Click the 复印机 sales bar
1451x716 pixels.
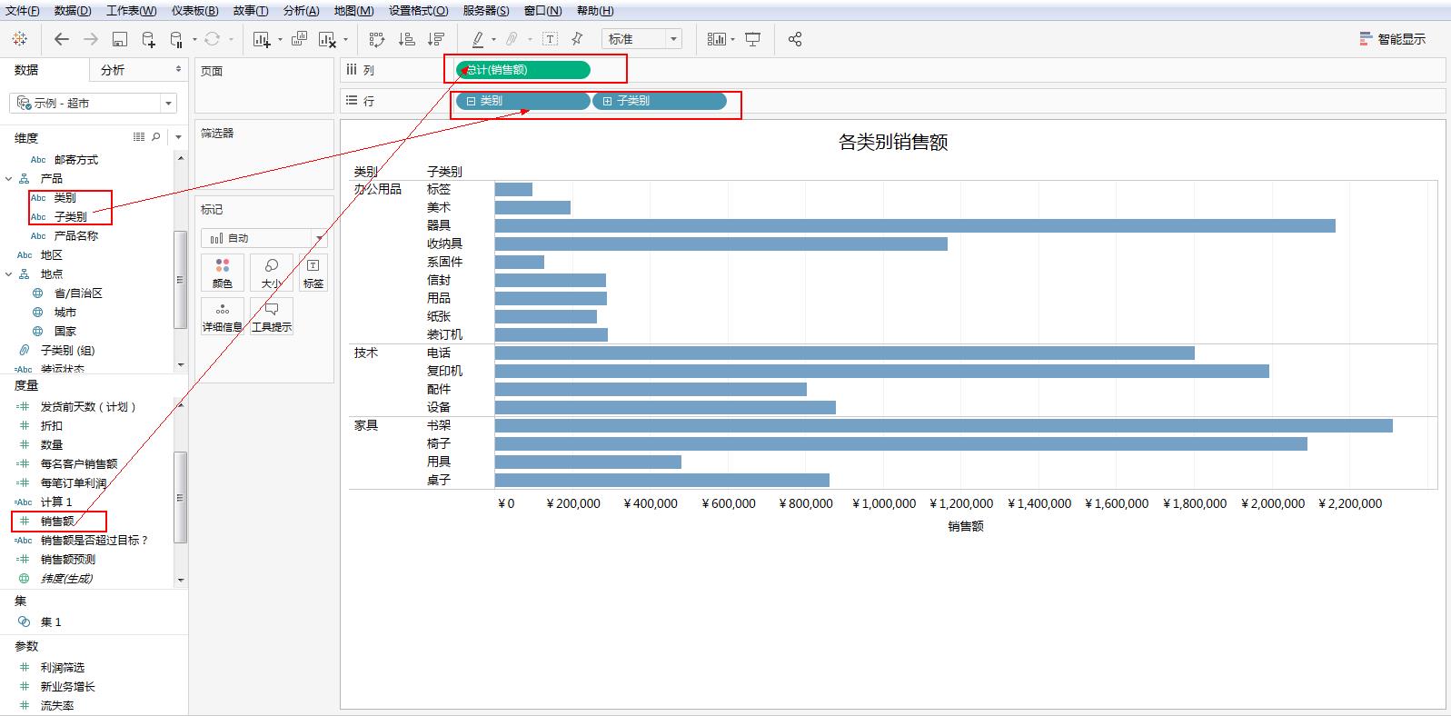(882, 371)
